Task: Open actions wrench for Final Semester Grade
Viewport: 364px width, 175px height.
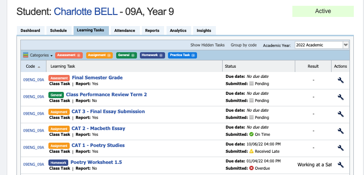Action: click(341, 80)
